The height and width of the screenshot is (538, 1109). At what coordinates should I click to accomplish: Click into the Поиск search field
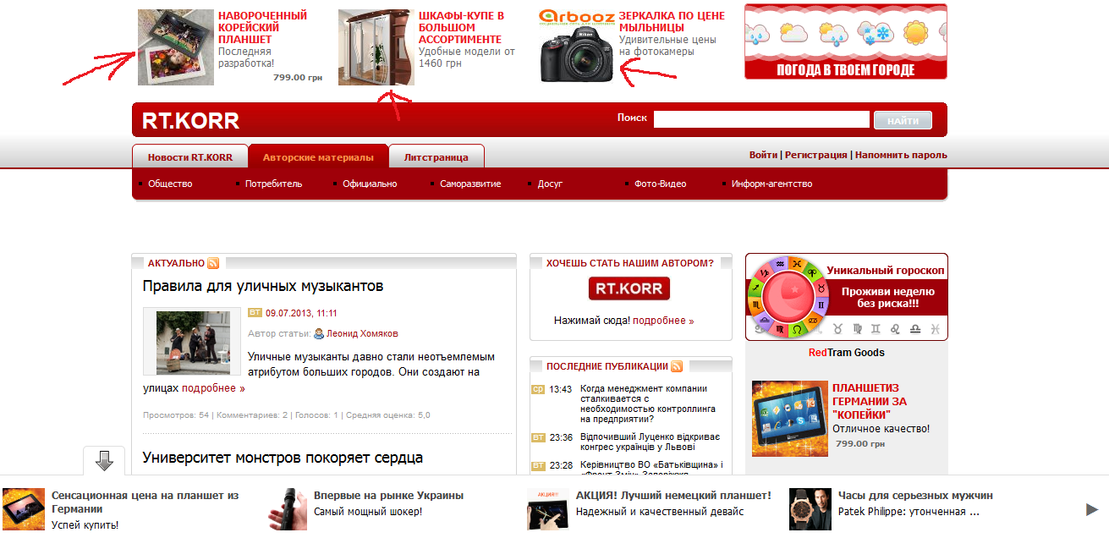tap(761, 120)
